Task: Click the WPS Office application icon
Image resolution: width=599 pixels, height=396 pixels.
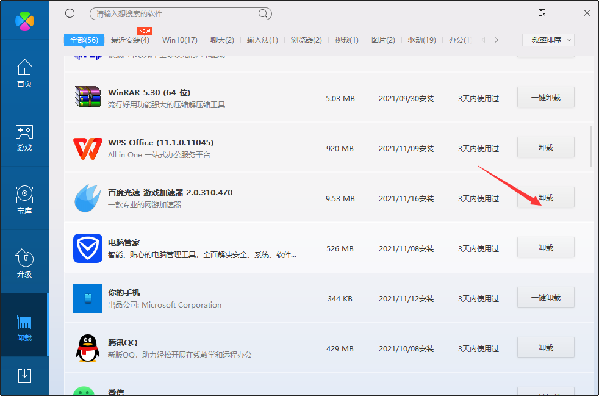Action: pyautogui.click(x=88, y=149)
